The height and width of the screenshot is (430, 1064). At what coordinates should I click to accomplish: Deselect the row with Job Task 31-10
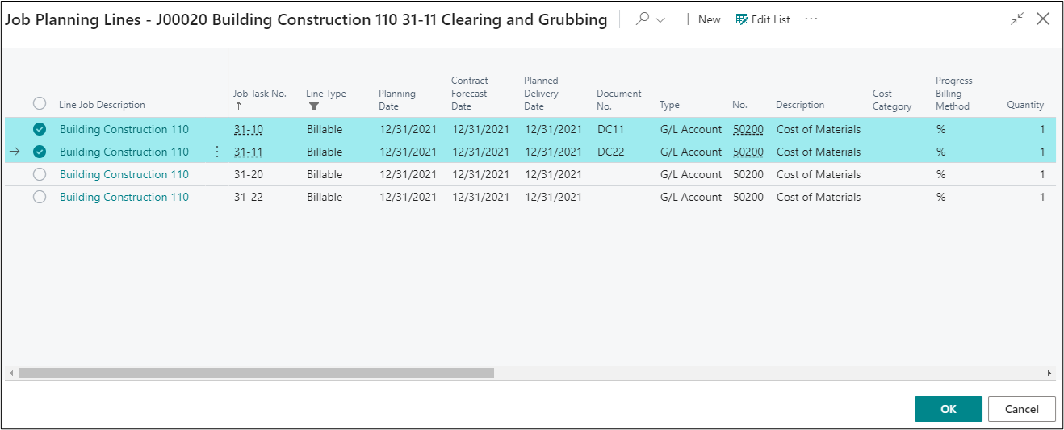(x=40, y=129)
